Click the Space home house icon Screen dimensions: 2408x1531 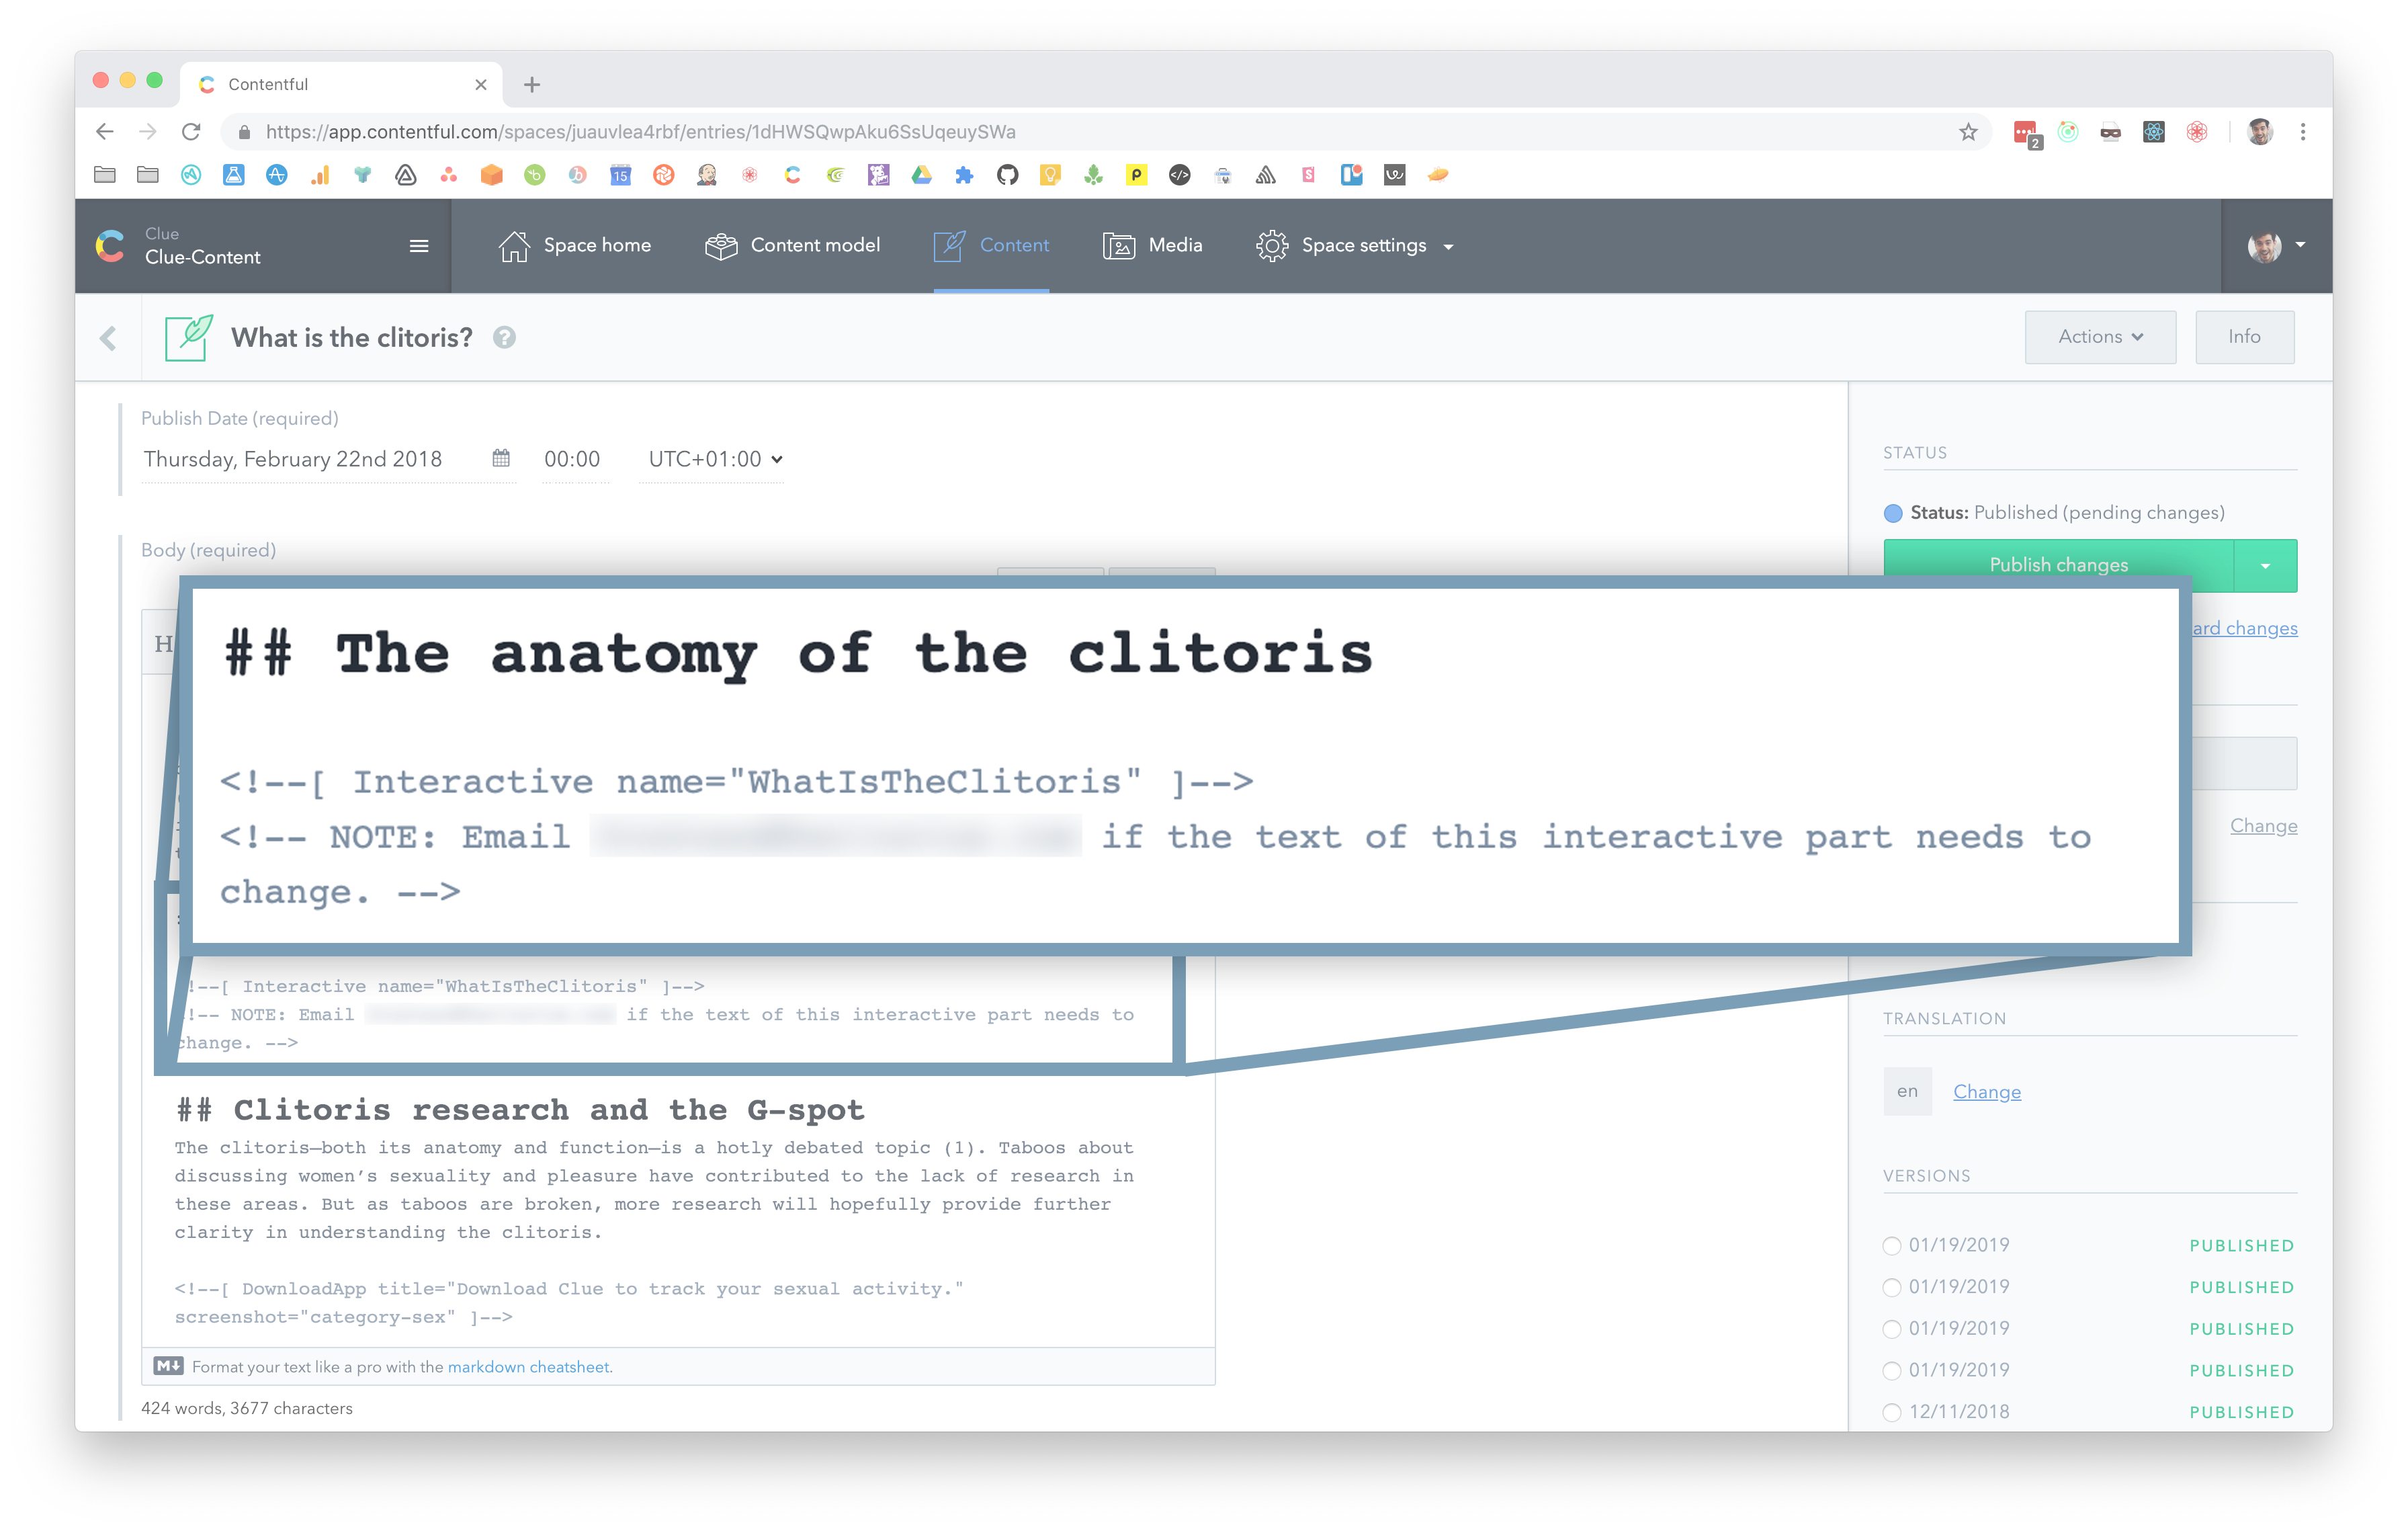pyautogui.click(x=514, y=245)
